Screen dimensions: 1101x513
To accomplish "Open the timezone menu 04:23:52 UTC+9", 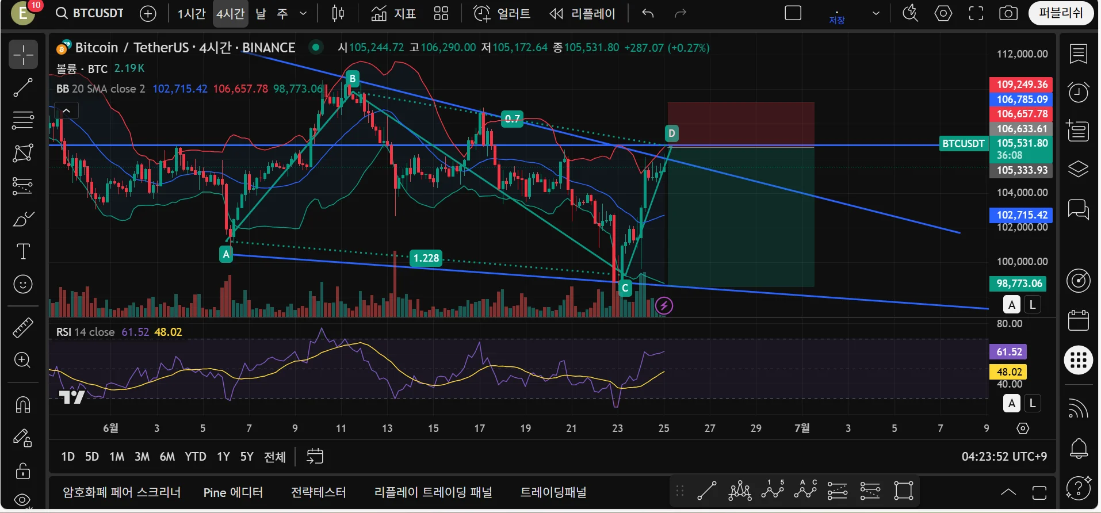I will [x=1004, y=457].
